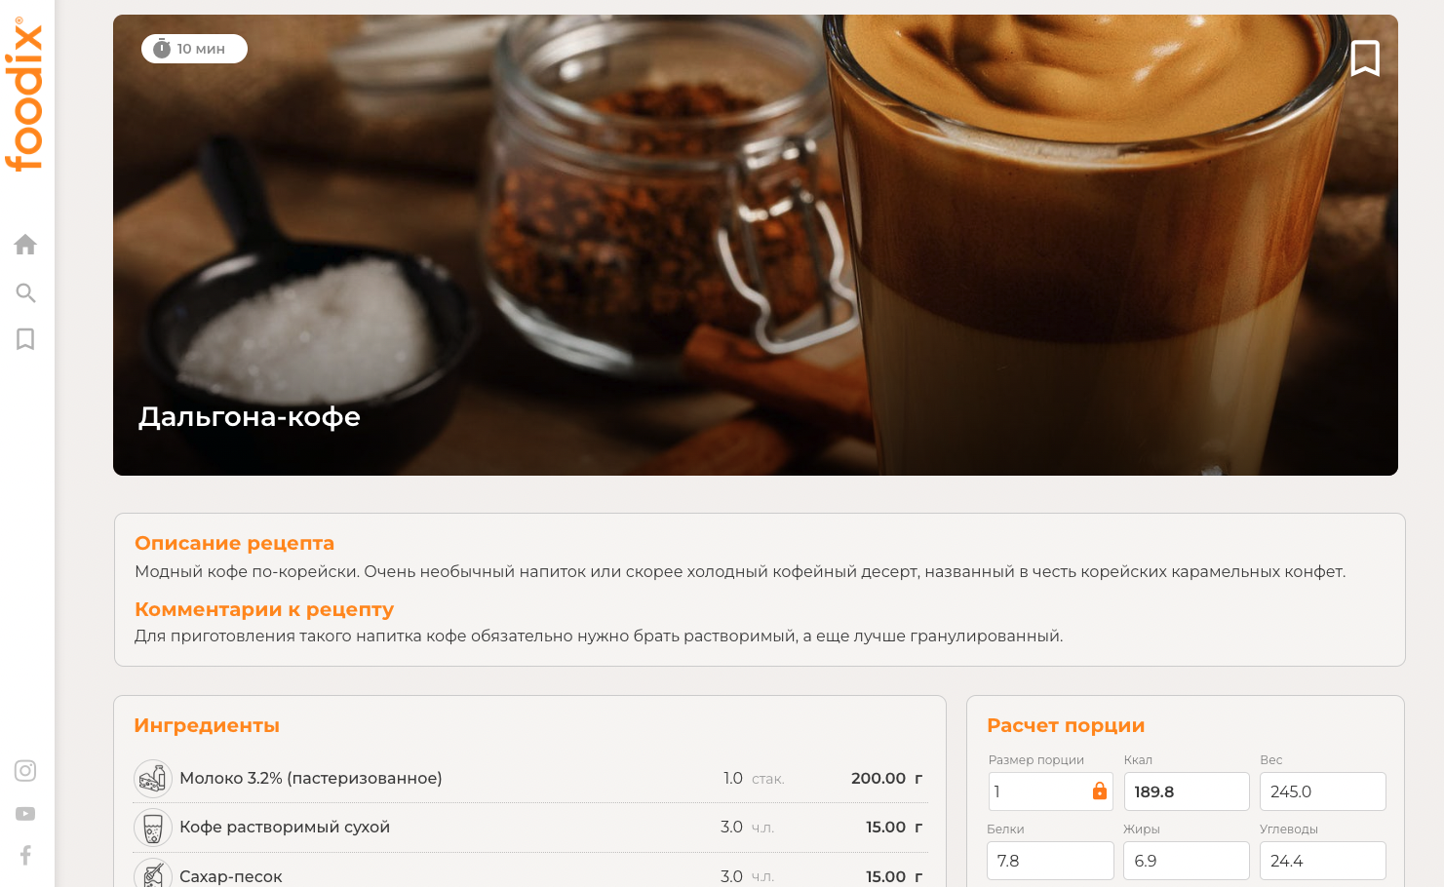Bookmark the Дальгона-кофе recipe
This screenshot has width=1444, height=887.
(1365, 58)
